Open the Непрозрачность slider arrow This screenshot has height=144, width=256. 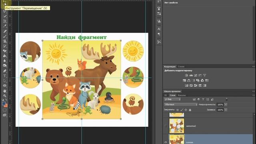point(226,104)
